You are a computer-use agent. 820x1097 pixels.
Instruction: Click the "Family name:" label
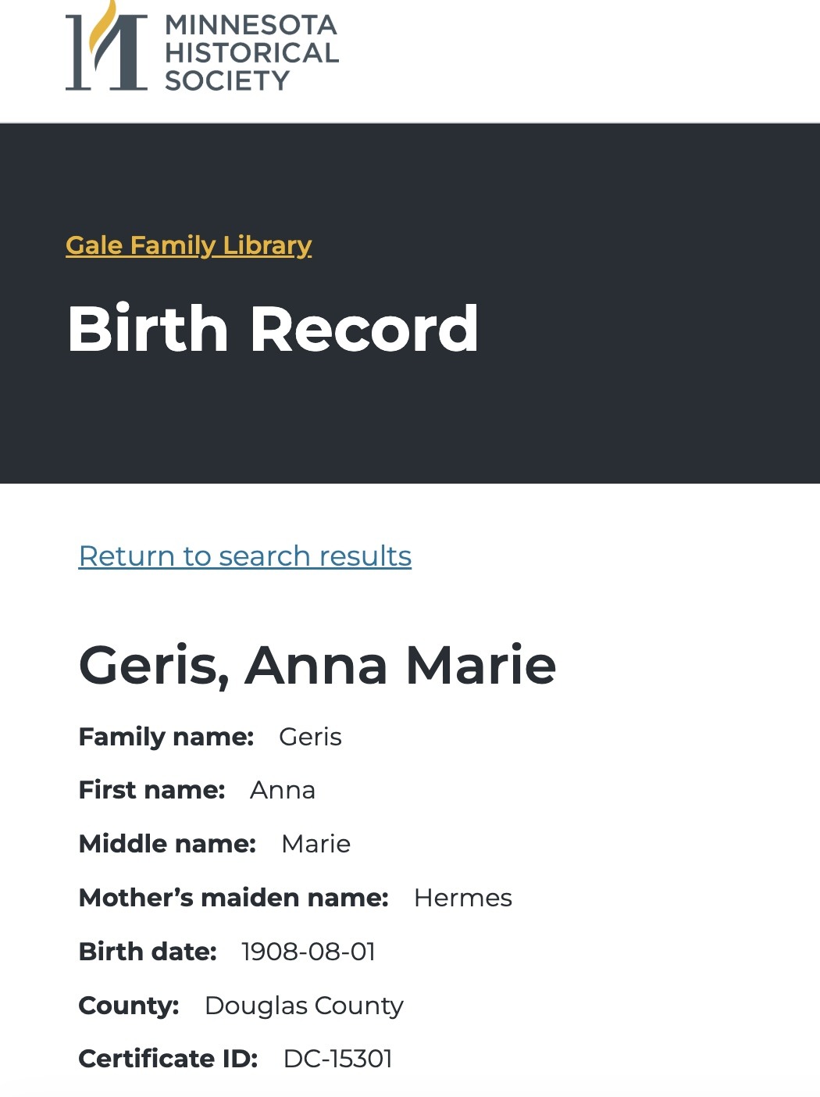tap(166, 737)
